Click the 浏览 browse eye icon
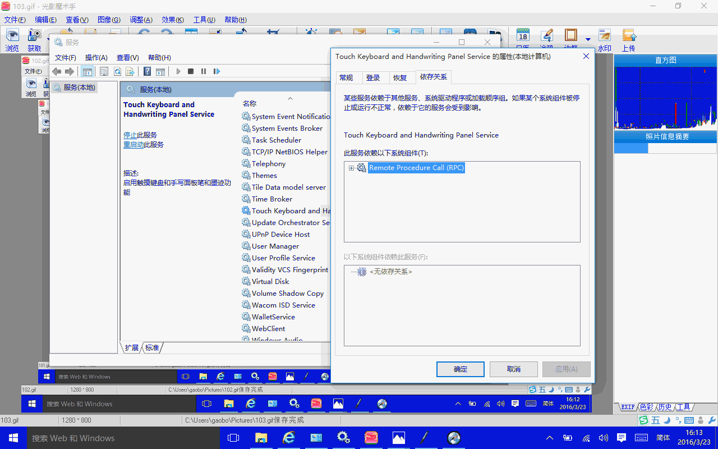Viewport: 718px width, 449px height. click(12, 36)
